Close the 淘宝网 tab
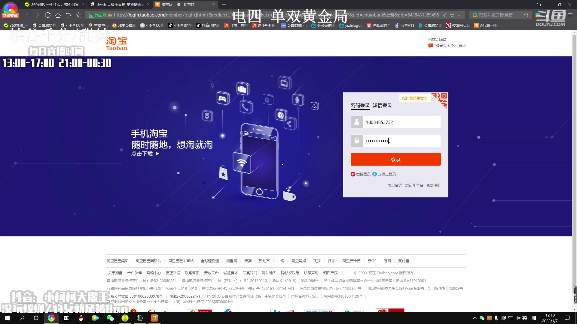 [213, 4]
